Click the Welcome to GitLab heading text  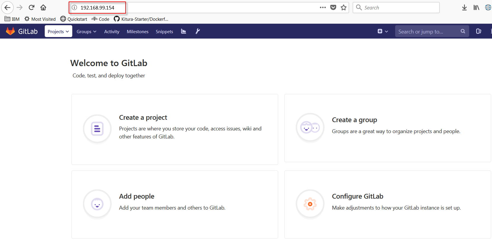[109, 63]
